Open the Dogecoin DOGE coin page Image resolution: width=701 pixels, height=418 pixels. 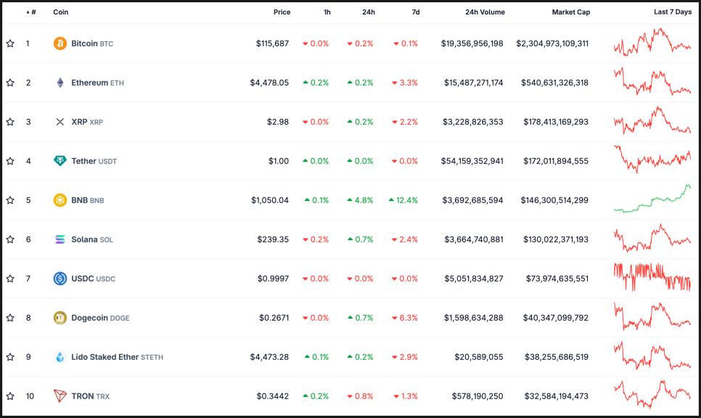[101, 318]
